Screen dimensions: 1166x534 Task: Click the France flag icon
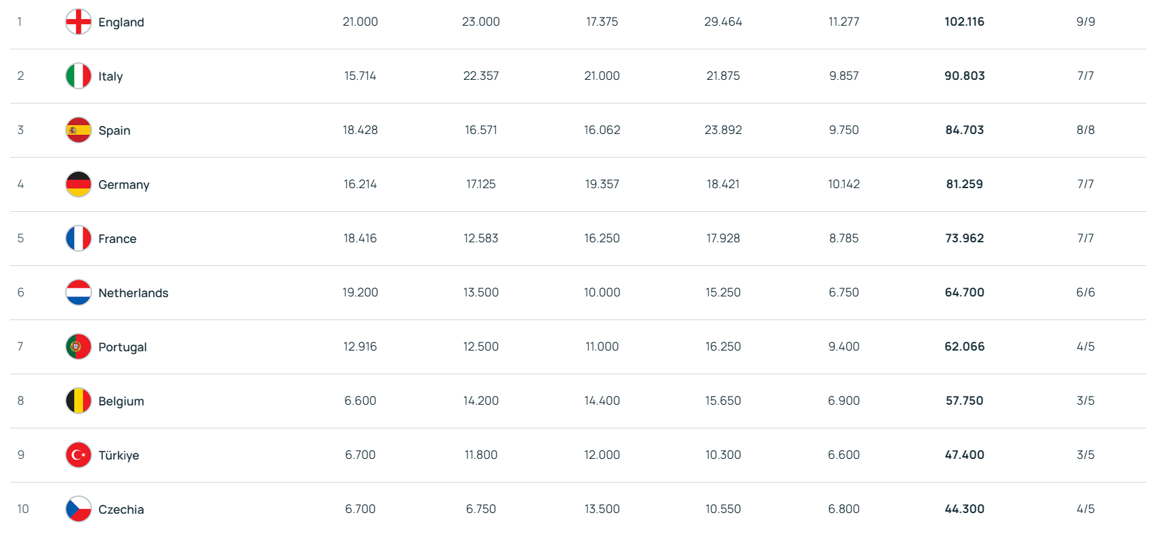79,238
